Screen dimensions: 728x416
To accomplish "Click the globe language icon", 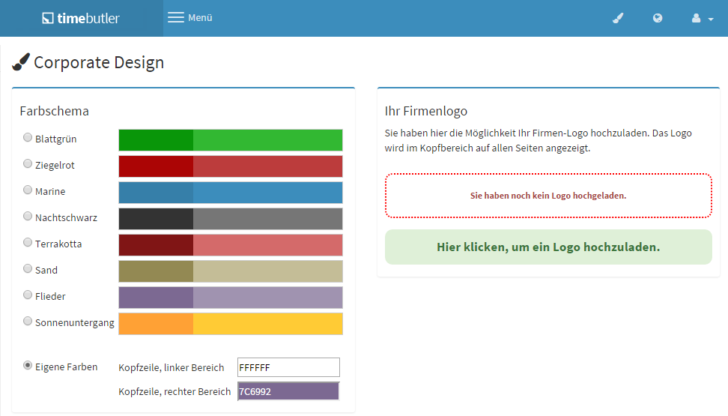I will [658, 18].
